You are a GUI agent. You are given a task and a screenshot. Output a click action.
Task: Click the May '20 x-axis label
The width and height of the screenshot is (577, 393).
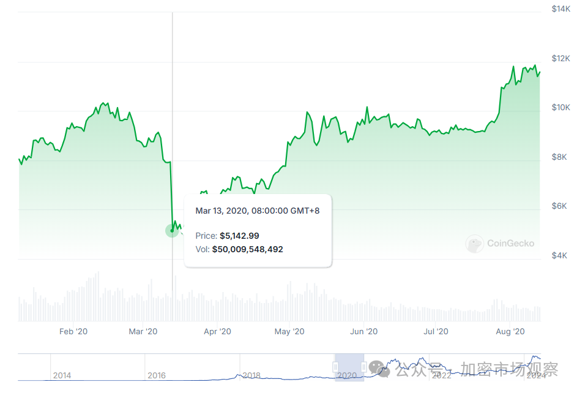(289, 331)
